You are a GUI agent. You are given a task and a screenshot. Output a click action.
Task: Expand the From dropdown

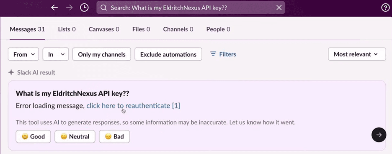pos(23,54)
